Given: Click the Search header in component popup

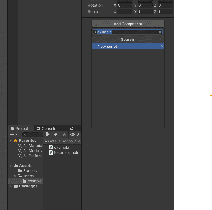Looking at the screenshot, I should click(128, 40).
